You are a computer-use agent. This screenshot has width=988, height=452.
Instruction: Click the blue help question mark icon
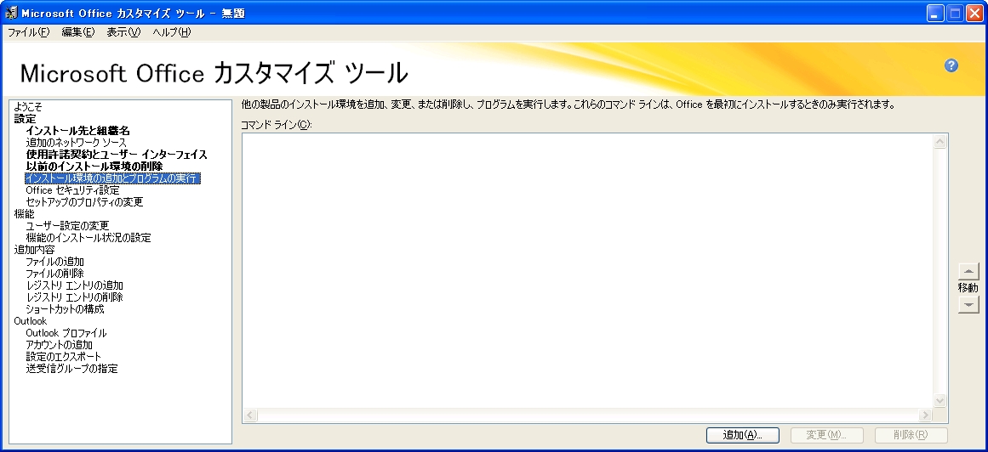(x=951, y=66)
